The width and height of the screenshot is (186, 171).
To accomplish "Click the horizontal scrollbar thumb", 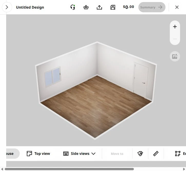I will click(x=69, y=169).
